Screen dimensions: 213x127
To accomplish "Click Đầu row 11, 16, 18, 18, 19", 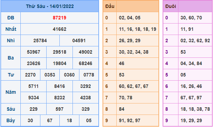I will pos(138,29).
